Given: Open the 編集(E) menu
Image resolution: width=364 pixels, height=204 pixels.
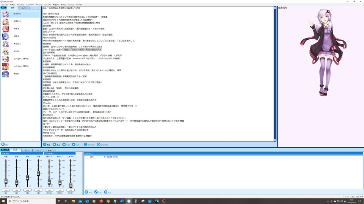Looking at the screenshot, I should coord(12,5).
